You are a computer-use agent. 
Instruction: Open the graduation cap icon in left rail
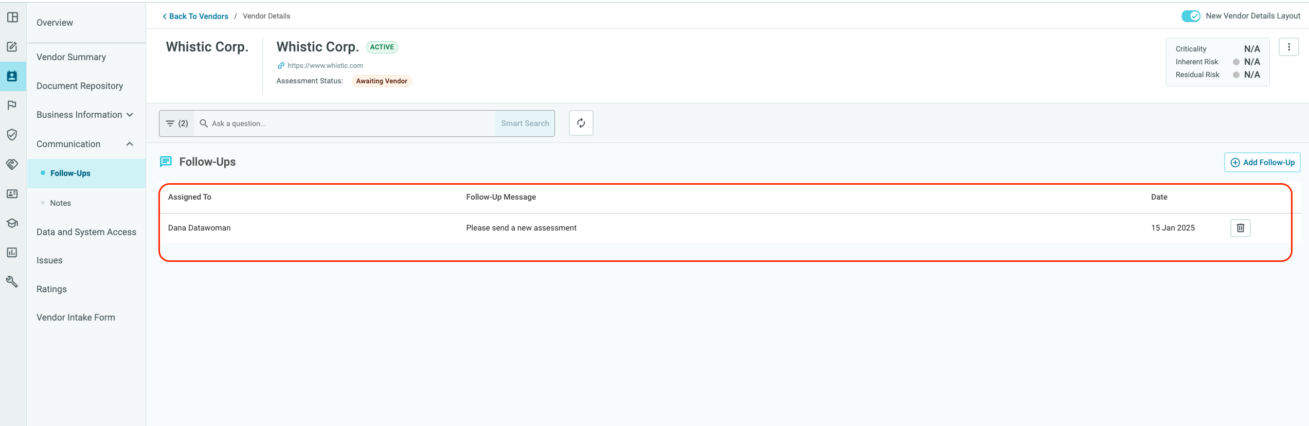click(12, 223)
